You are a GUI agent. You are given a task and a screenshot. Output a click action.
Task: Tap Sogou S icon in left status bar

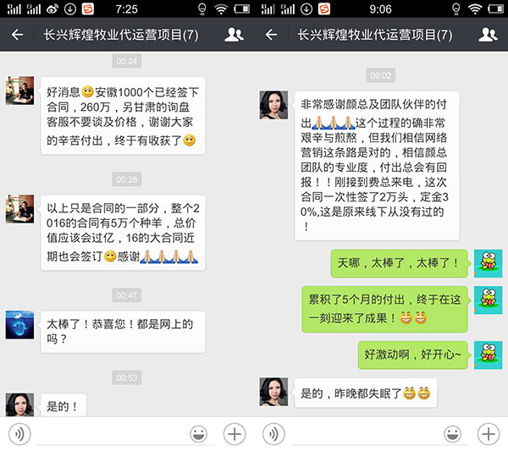(x=88, y=9)
